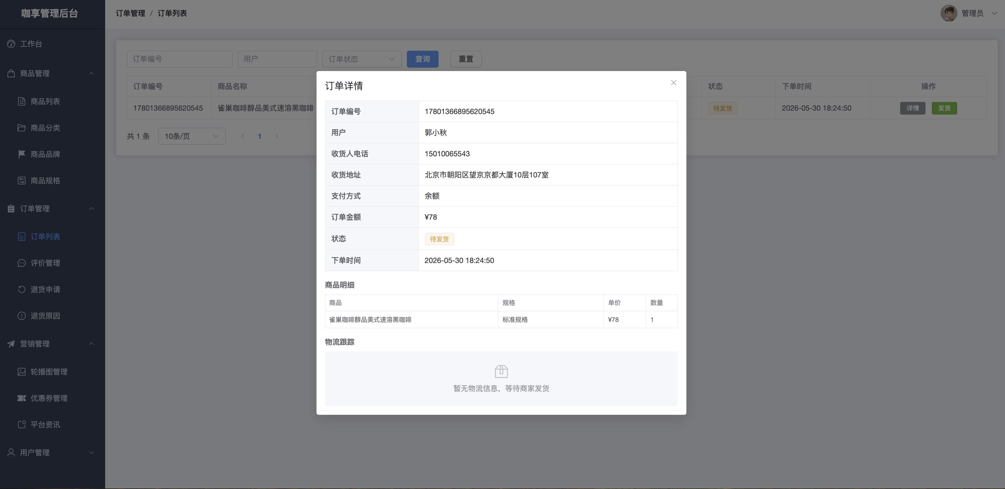Screen dimensions: 1005x489
Task: Click the 订单列表 breadcrumb text
Action: point(172,13)
